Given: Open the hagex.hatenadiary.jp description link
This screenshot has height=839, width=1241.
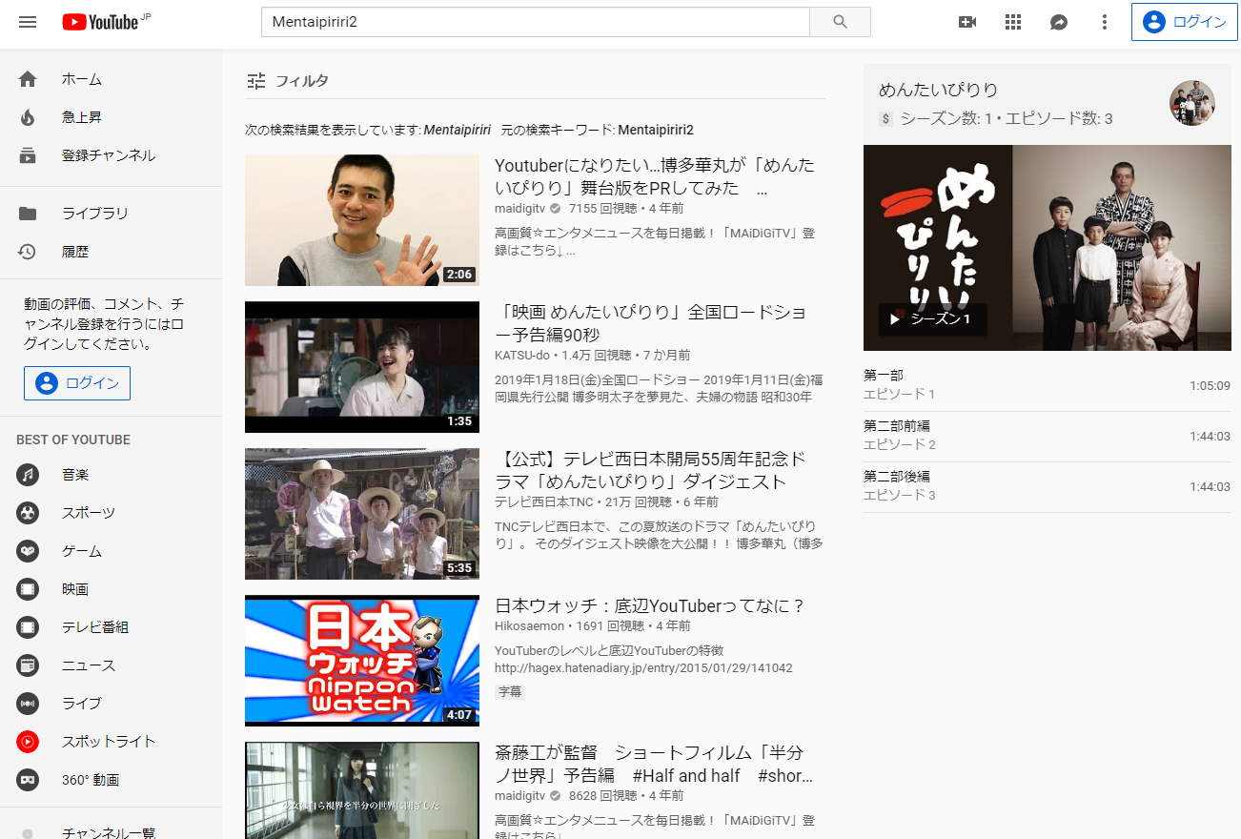Looking at the screenshot, I should pos(643,668).
